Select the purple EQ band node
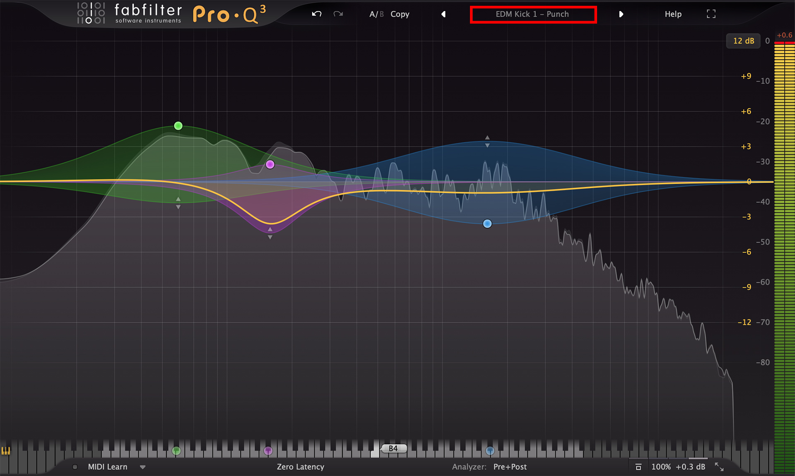 270,165
